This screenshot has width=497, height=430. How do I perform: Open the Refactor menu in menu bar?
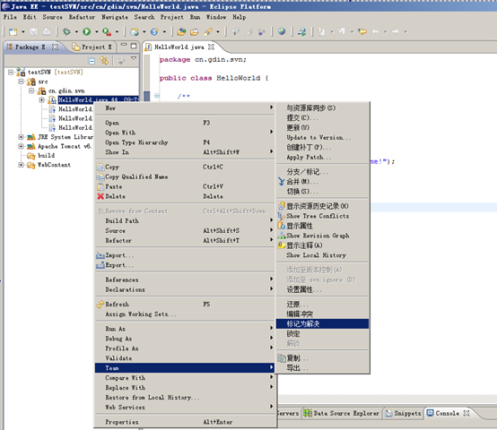[82, 17]
